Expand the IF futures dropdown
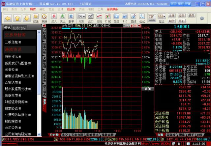 click(152, 16)
